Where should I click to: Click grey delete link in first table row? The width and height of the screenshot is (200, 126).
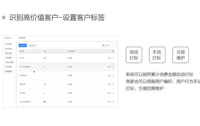(113, 58)
